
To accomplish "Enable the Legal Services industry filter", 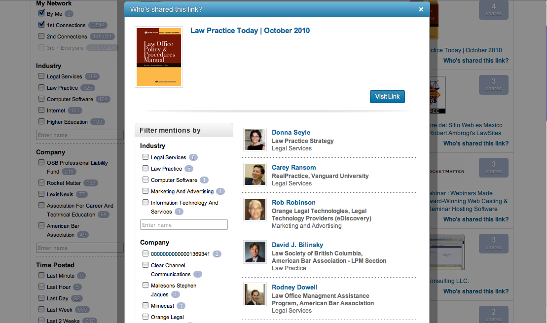I will pos(41,76).
